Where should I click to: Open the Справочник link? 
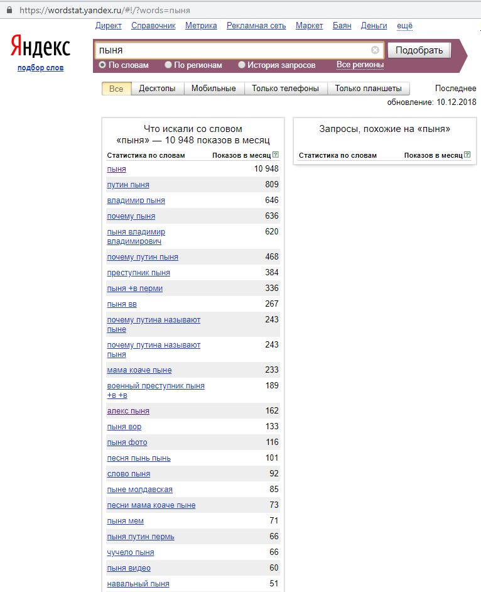(153, 26)
